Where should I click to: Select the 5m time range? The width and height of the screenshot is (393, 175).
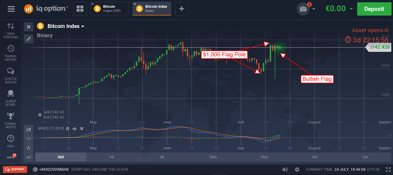315,157
